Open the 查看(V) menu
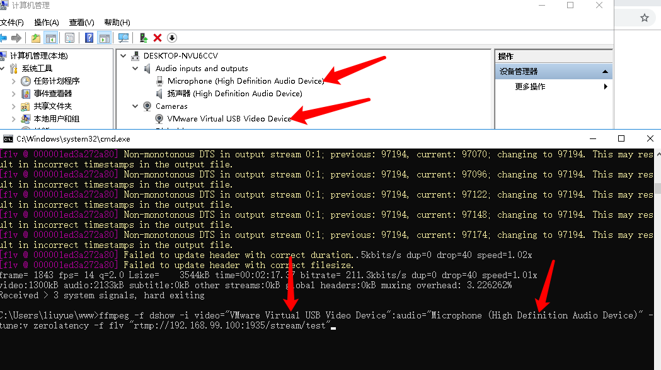Viewport: 661px width, 370px height. (x=80, y=21)
